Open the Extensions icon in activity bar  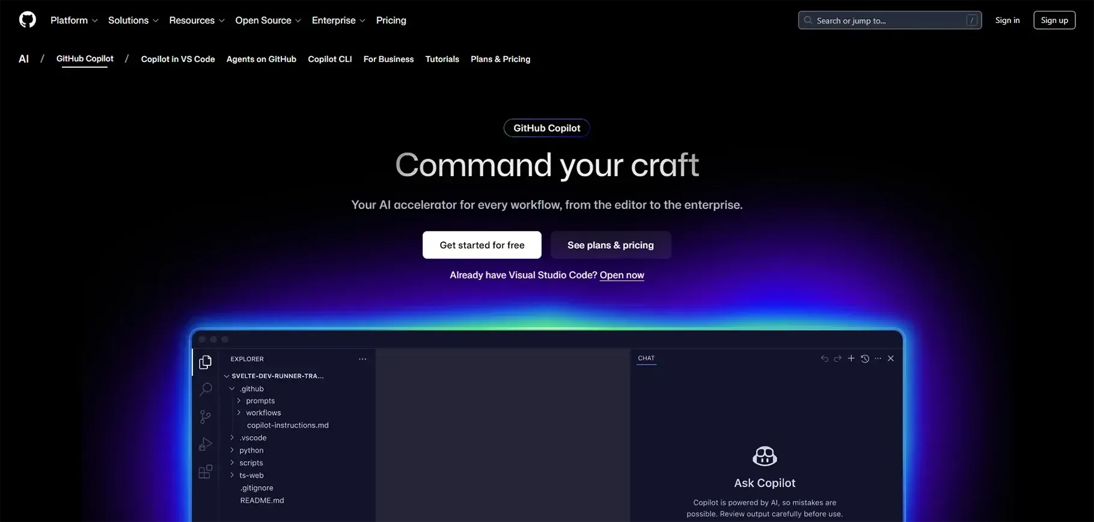(x=206, y=472)
